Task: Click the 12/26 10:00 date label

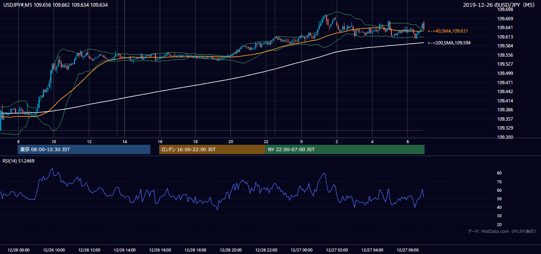Action: point(54,250)
